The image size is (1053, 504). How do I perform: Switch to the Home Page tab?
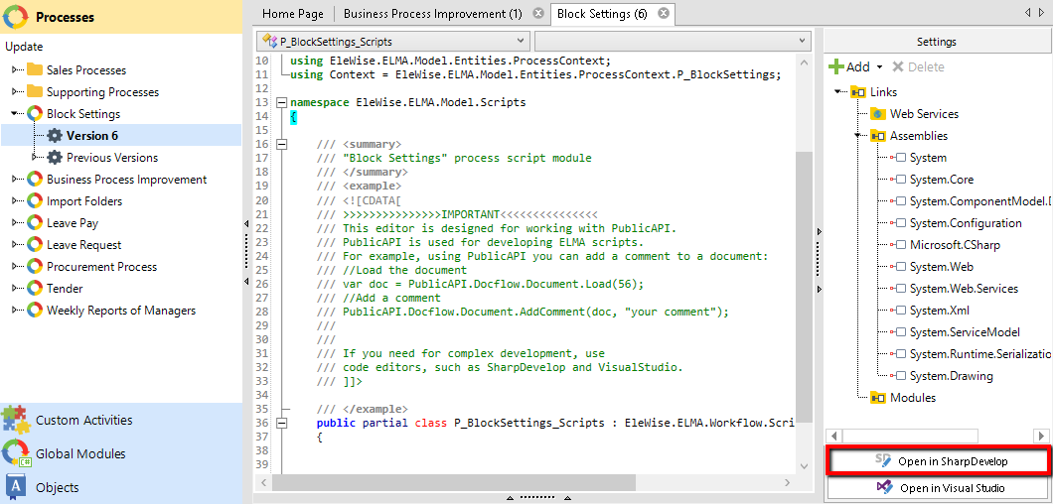293,14
